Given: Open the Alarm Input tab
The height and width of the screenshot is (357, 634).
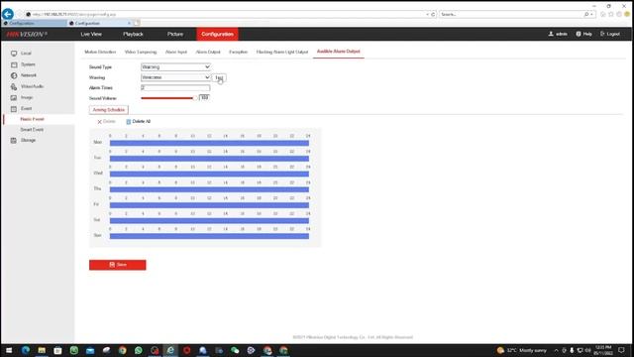Looking at the screenshot, I should coord(176,53).
